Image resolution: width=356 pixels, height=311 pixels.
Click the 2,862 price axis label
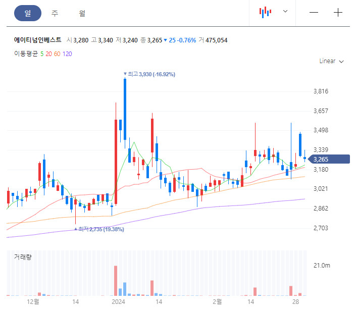click(x=321, y=208)
